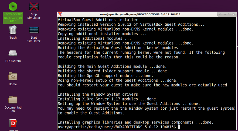The width and height of the screenshot is (238, 131).
Task: Click 'Doing non-kernel setup' line
Action: tap(118, 80)
